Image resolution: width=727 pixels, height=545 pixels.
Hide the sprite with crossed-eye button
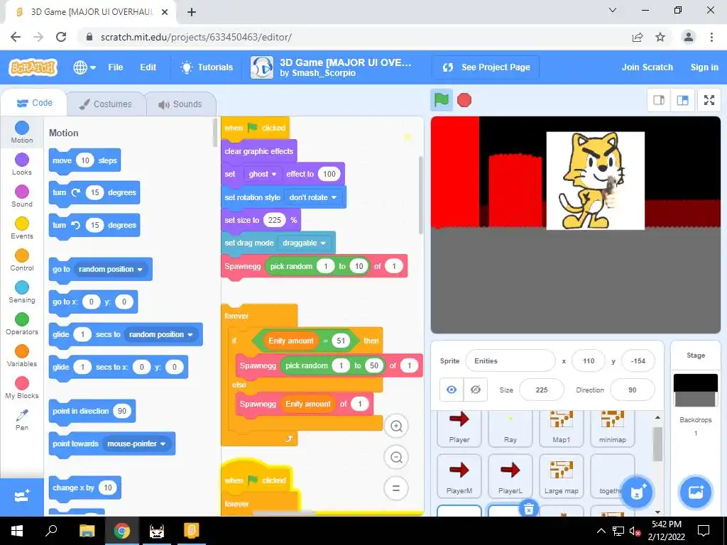[475, 390]
